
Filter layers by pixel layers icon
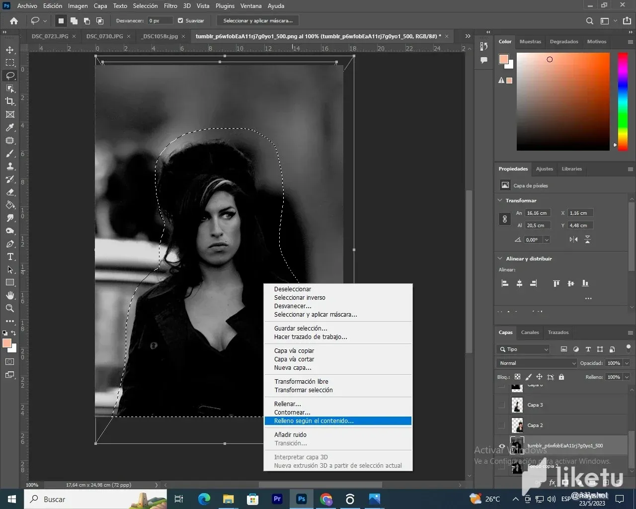point(564,349)
